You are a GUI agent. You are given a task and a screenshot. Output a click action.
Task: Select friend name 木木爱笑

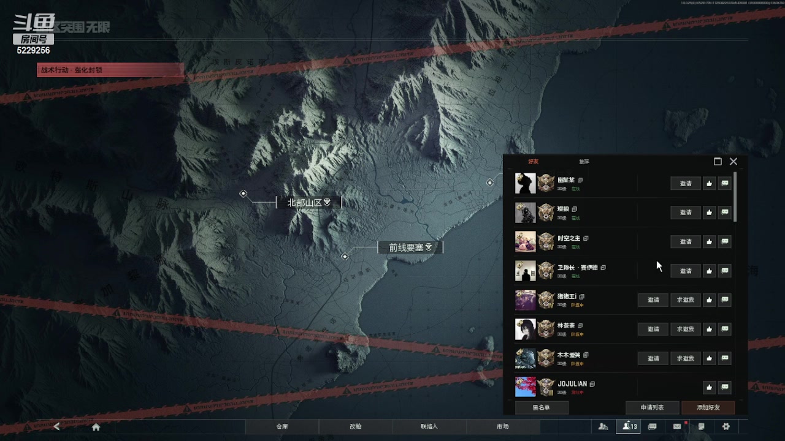[569, 355]
